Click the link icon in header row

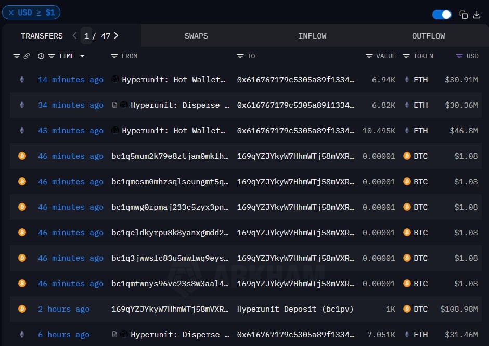pos(27,56)
